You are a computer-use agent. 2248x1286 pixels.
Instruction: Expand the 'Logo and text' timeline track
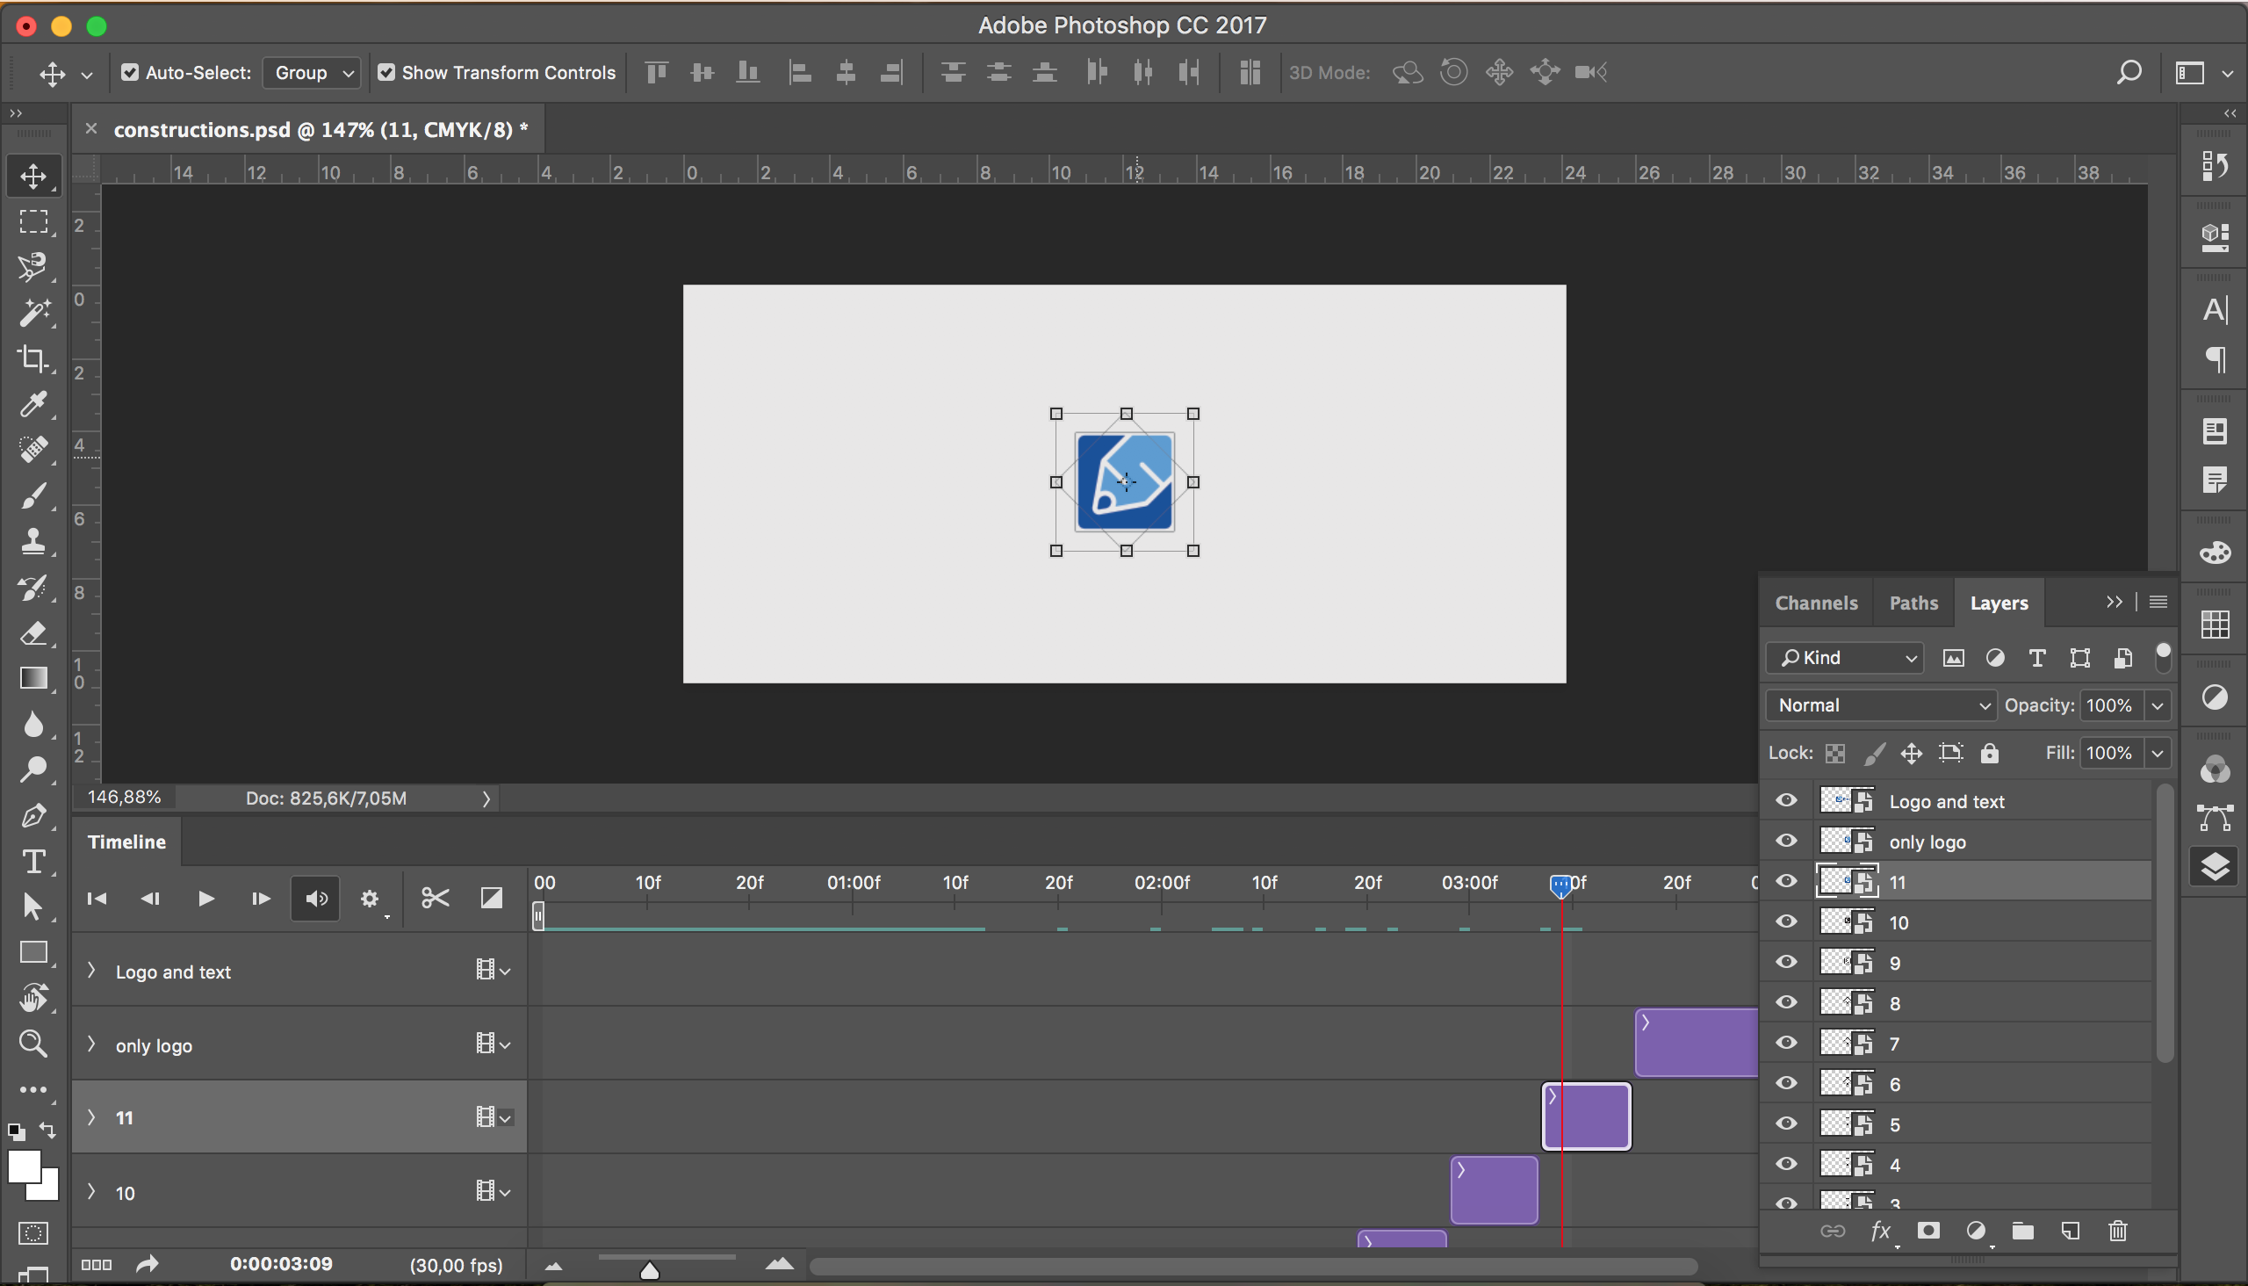(91, 971)
